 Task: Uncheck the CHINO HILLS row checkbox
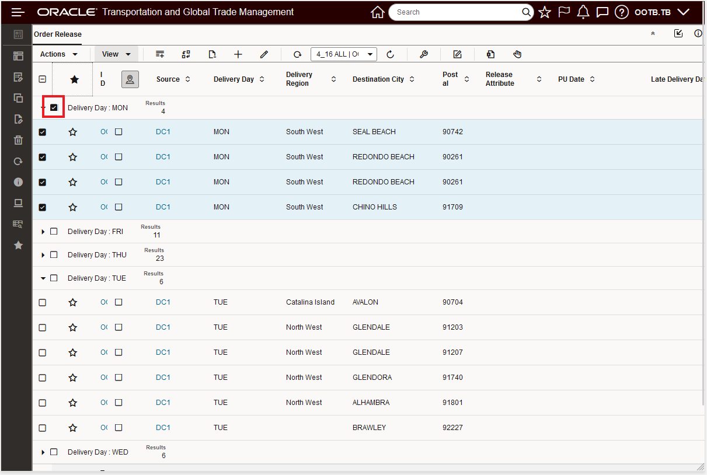pyautogui.click(x=42, y=207)
